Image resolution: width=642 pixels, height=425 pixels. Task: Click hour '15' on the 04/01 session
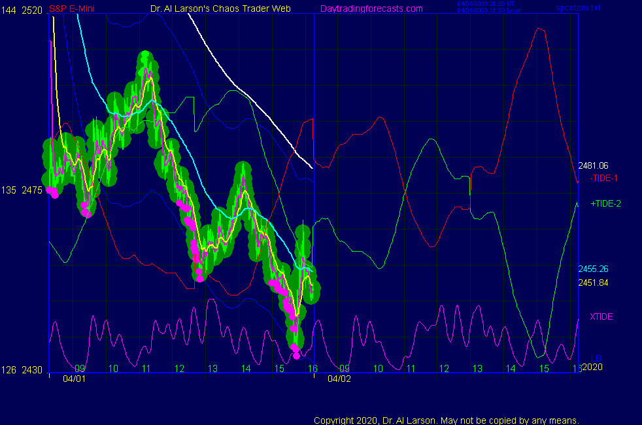tap(279, 369)
